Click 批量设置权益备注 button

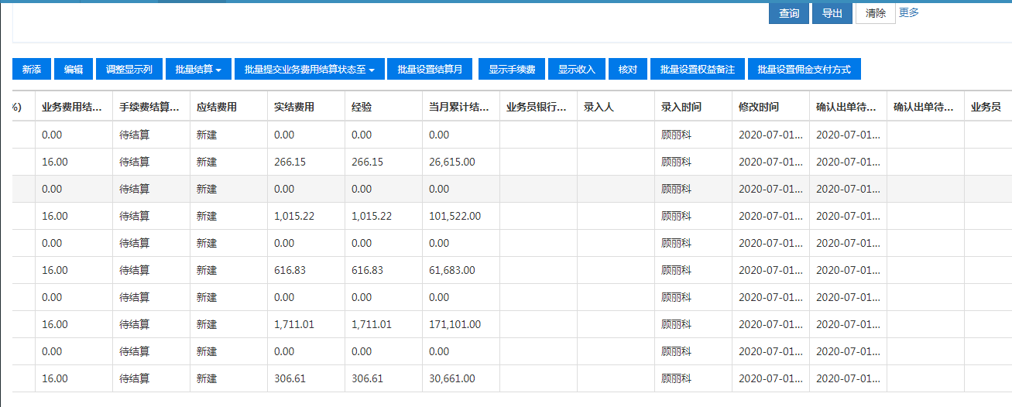click(698, 69)
